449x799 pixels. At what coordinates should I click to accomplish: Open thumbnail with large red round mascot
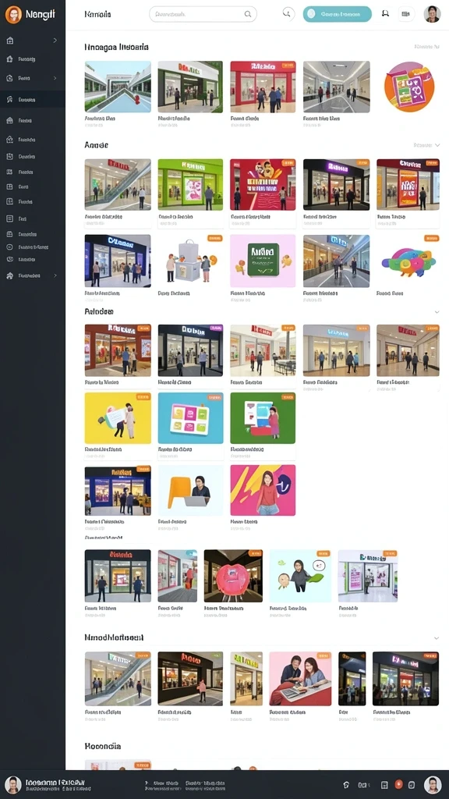click(233, 576)
